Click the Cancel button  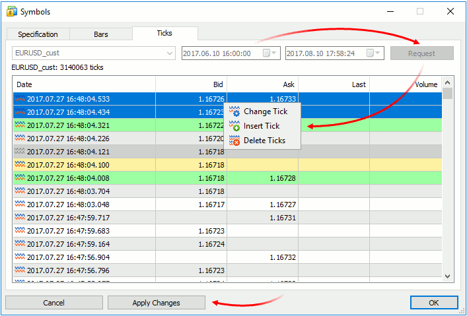[x=54, y=303]
